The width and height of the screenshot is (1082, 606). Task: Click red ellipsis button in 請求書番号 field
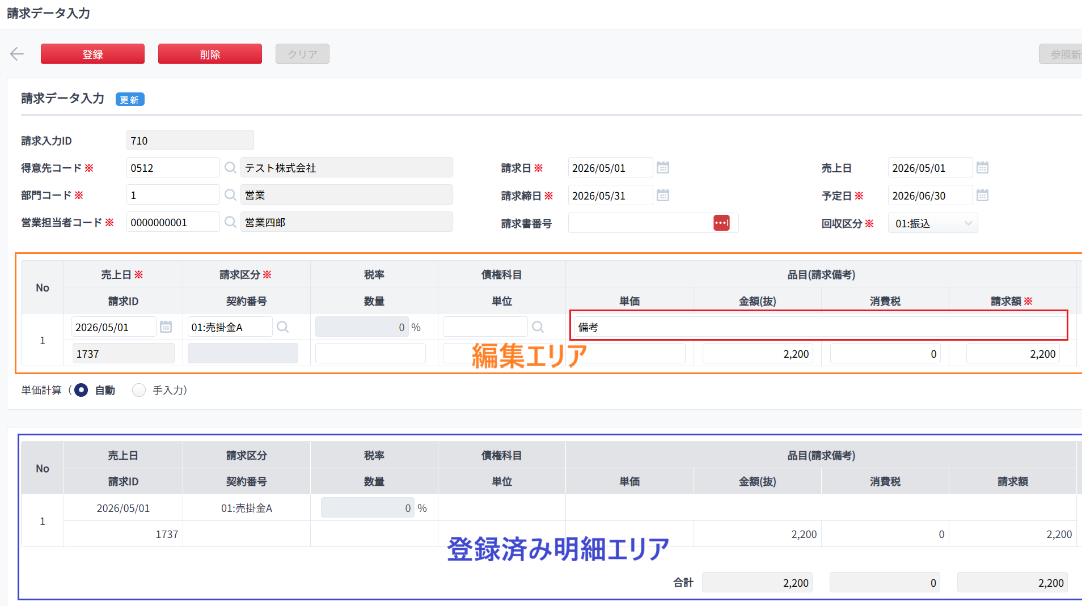[x=721, y=223]
